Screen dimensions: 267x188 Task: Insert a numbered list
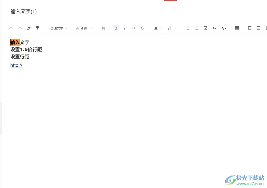196,28
